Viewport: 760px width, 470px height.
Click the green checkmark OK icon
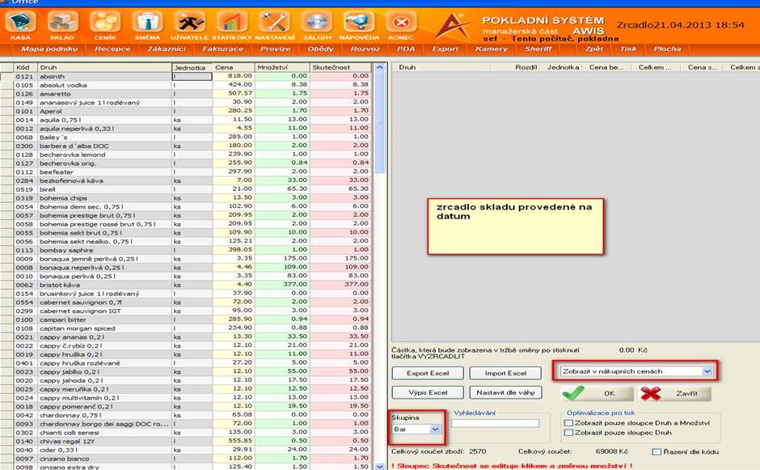pos(573,393)
